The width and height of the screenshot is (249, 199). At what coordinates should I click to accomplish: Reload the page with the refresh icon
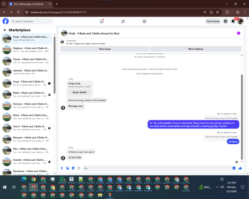coord(18,12)
